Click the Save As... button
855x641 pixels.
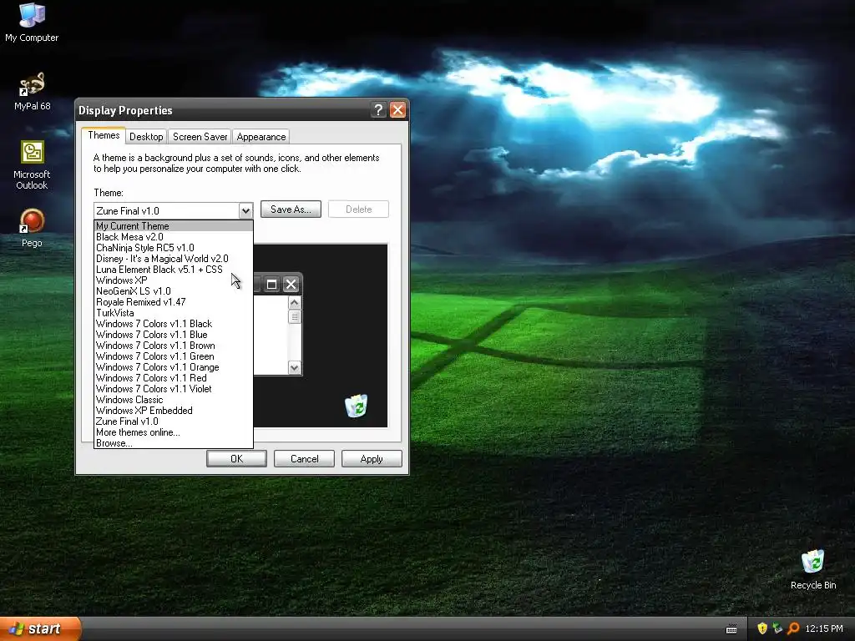[291, 209]
